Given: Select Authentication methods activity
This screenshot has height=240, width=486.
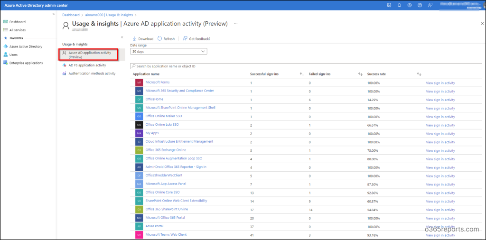Looking at the screenshot, I should click(92, 74).
